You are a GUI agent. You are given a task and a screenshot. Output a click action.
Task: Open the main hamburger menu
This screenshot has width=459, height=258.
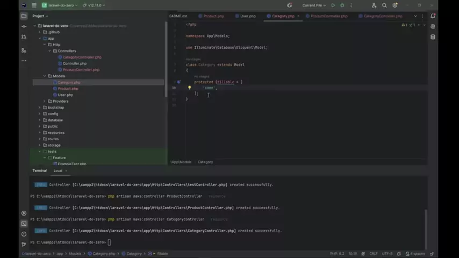[34, 5]
